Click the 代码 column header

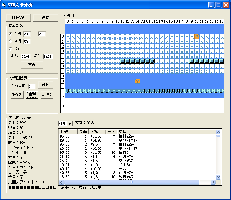pyautogui.click(x=68, y=131)
